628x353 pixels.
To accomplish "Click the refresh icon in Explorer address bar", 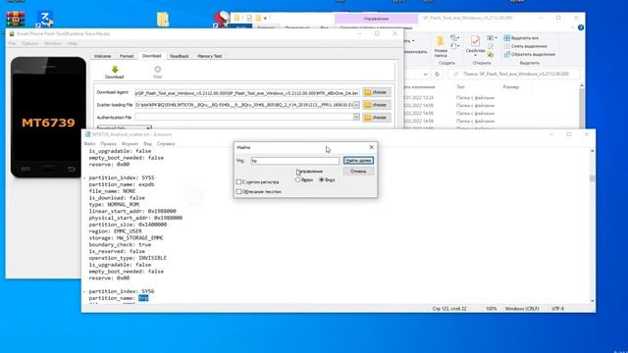I will [x=437, y=75].
